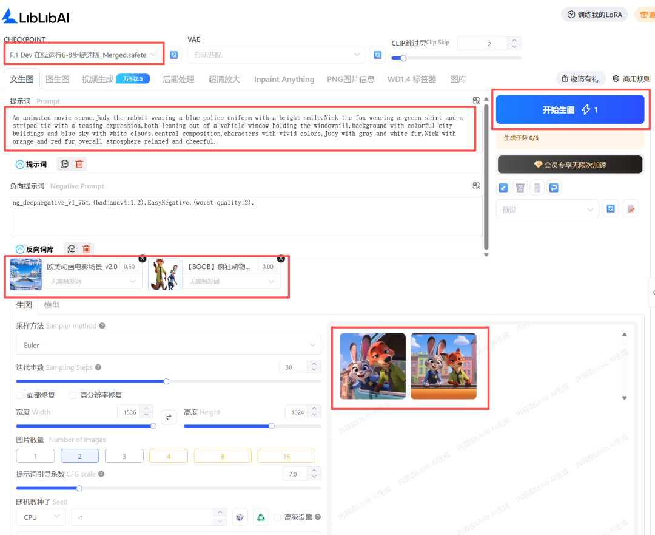
Task: Click the dice random seed icon
Action: pyautogui.click(x=240, y=517)
